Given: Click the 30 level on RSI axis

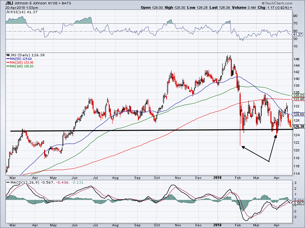Looking at the screenshot, I should coord(296,39).
